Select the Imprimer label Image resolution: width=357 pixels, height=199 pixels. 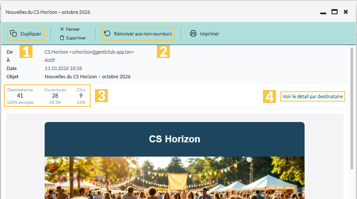(x=209, y=34)
